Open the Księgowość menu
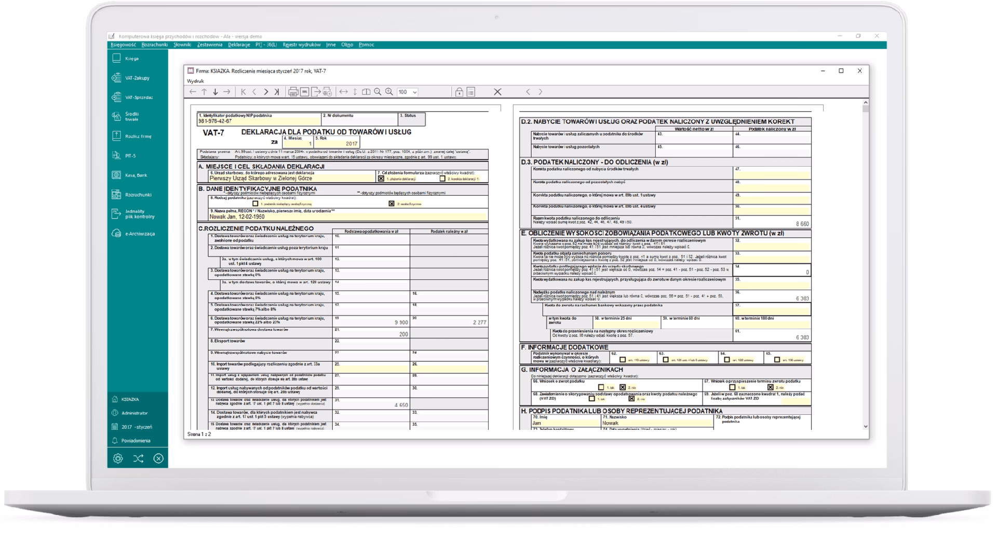 pos(123,45)
